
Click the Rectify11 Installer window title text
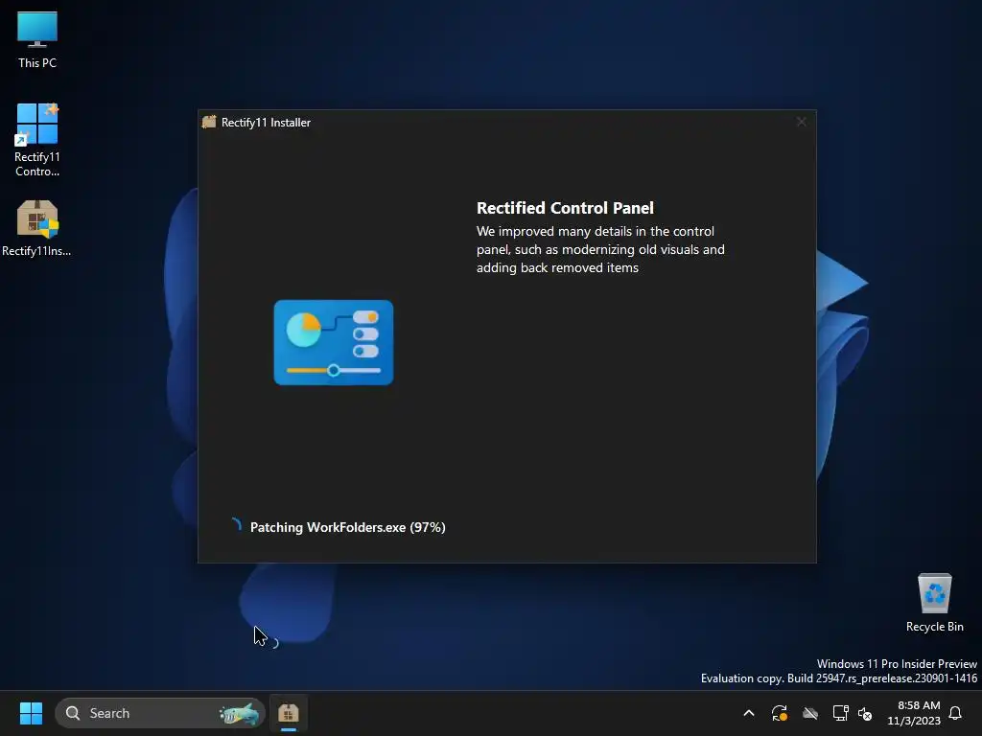(x=266, y=123)
